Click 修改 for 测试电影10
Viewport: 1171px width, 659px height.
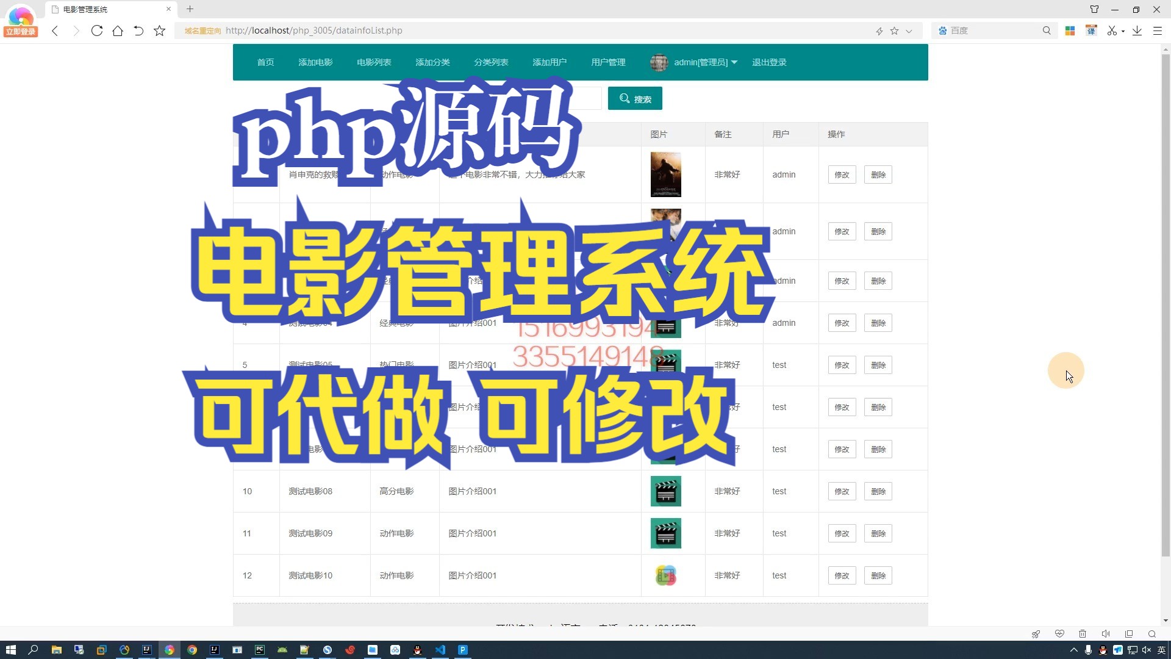pyautogui.click(x=842, y=575)
